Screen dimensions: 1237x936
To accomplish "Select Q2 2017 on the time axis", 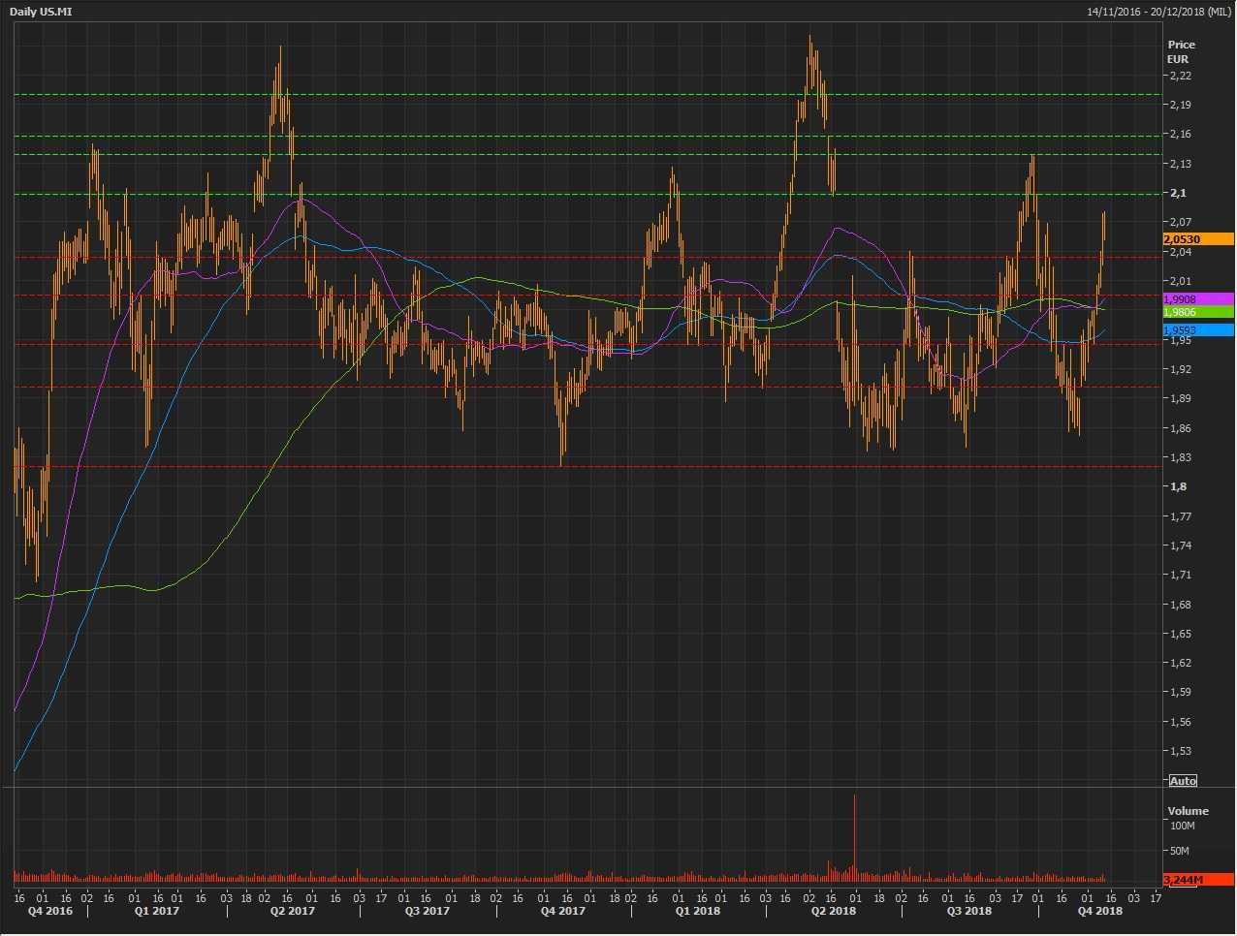I will pyautogui.click(x=292, y=911).
